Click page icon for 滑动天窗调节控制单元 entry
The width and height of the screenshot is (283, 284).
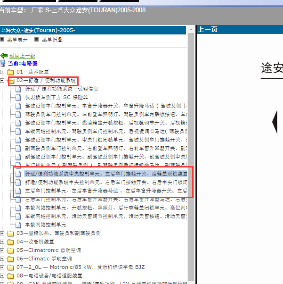tap(18, 216)
